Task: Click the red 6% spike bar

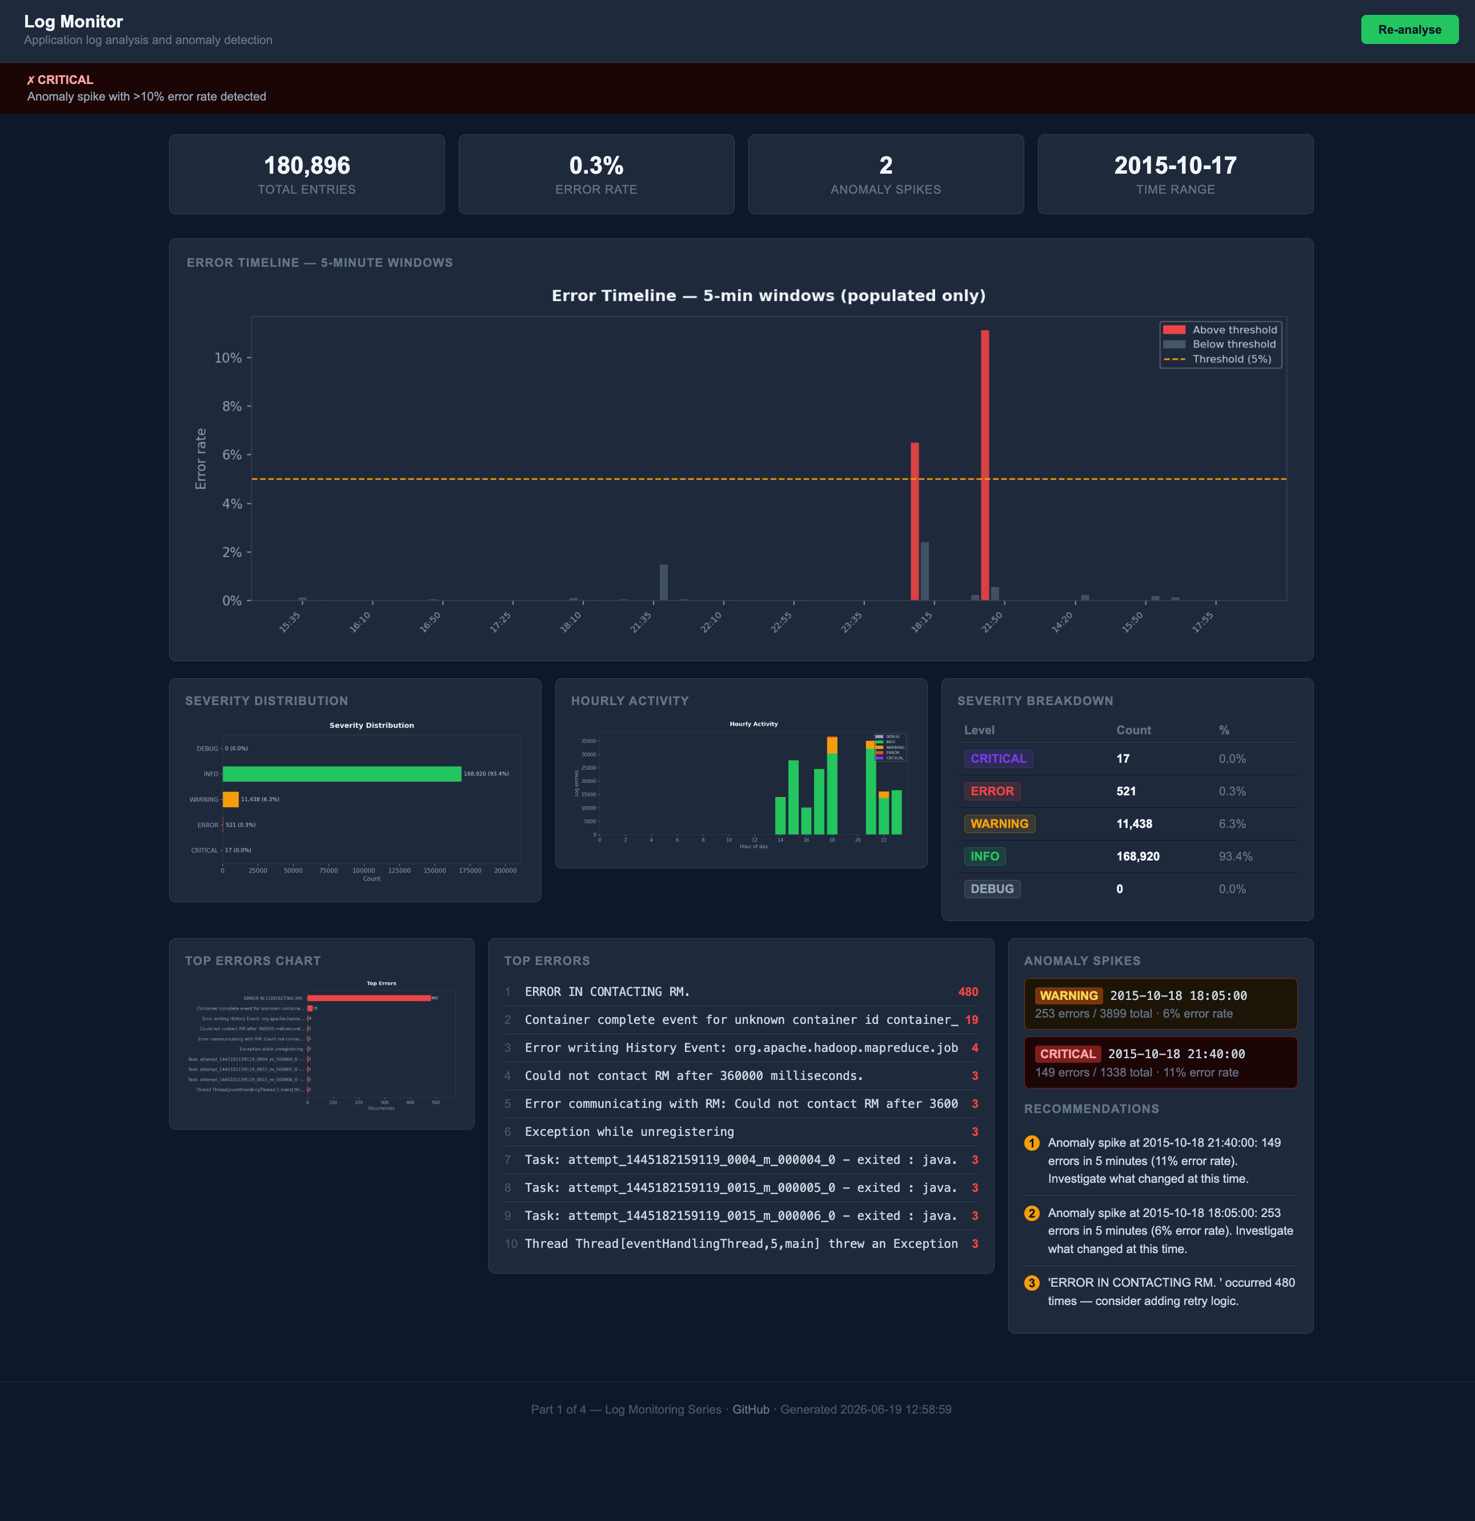Action: 915,521
